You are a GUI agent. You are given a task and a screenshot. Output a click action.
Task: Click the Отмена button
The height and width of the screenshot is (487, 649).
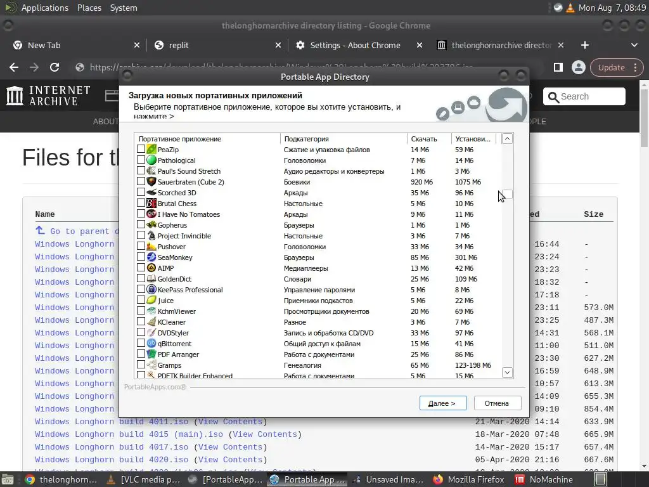497,403
